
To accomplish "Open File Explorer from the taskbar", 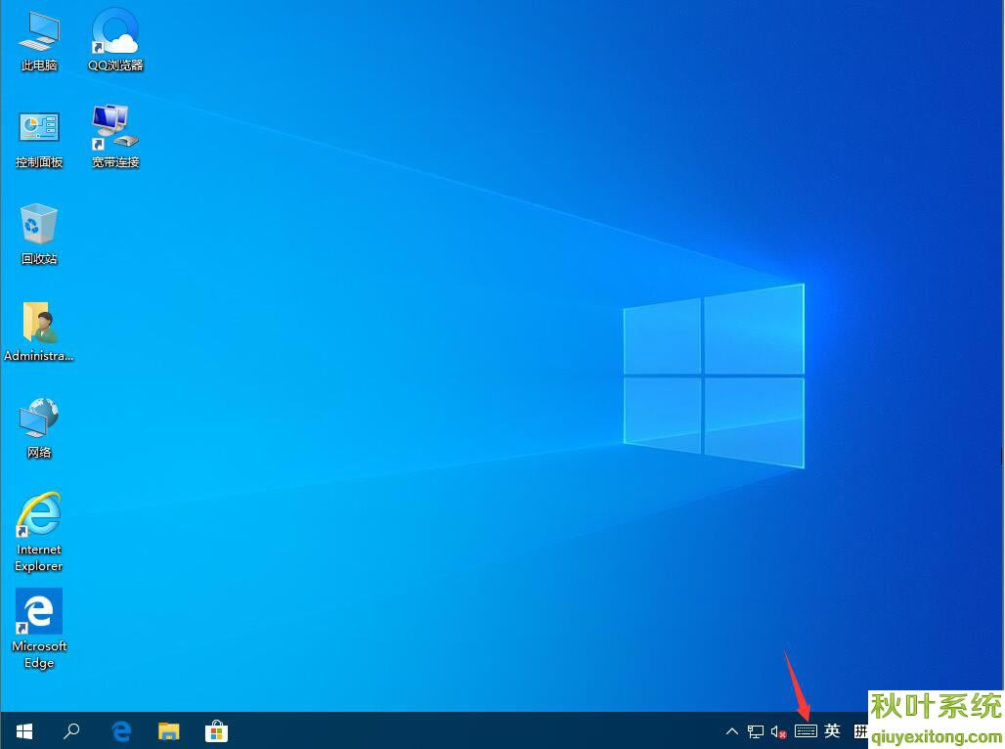I will (x=168, y=731).
